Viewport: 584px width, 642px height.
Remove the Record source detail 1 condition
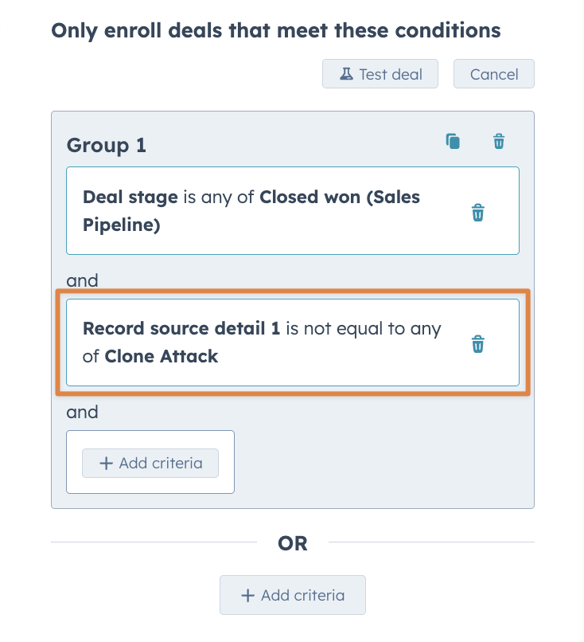[x=477, y=344]
